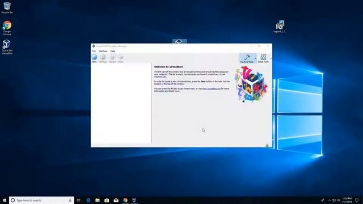This screenshot has width=363, height=204.
Task: Open Microsoft Store from the taskbar
Action: [107, 200]
